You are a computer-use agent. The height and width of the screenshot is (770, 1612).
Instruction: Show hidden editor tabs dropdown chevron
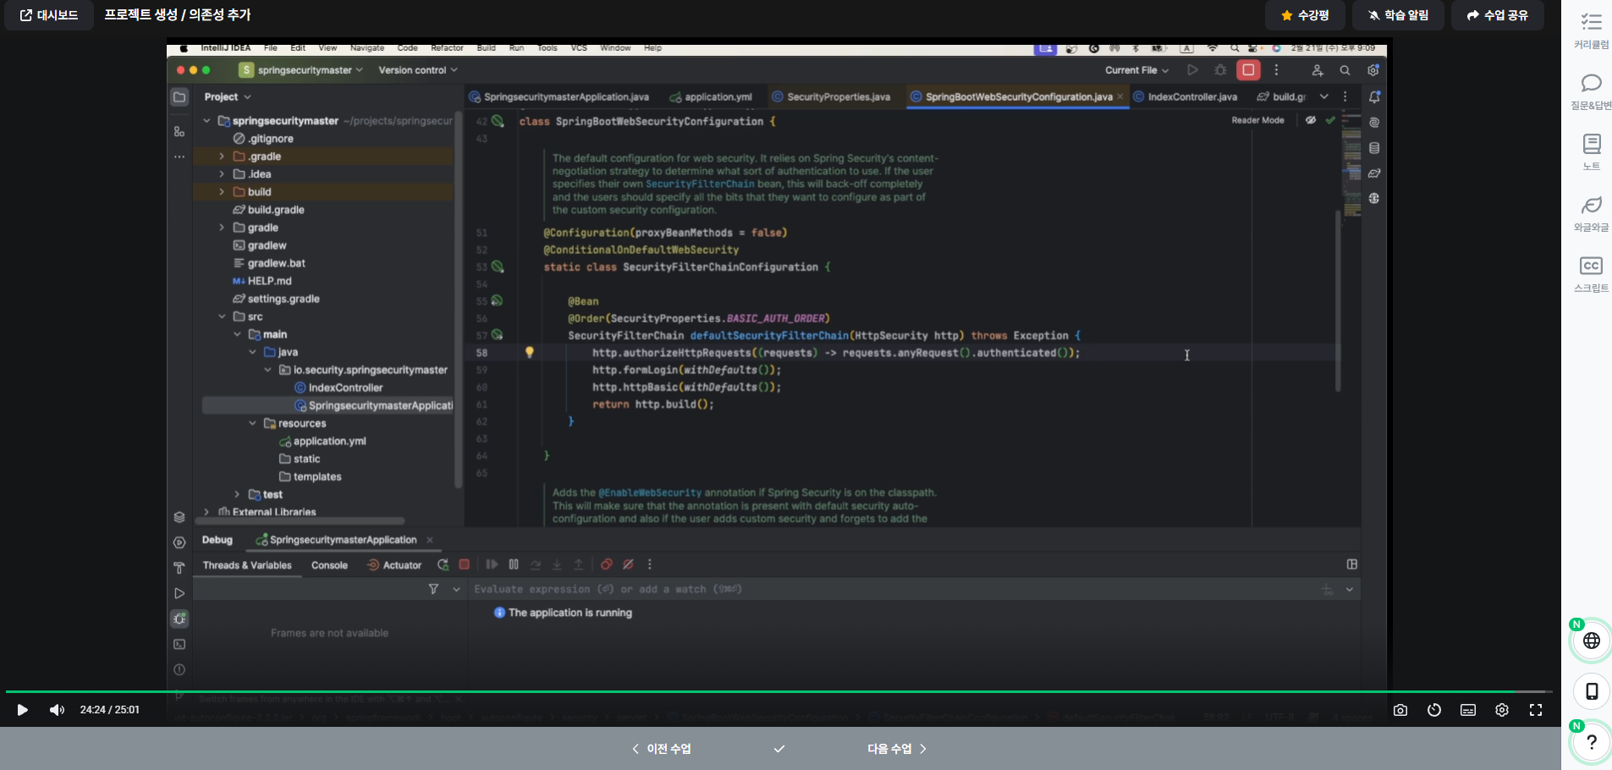(x=1324, y=96)
